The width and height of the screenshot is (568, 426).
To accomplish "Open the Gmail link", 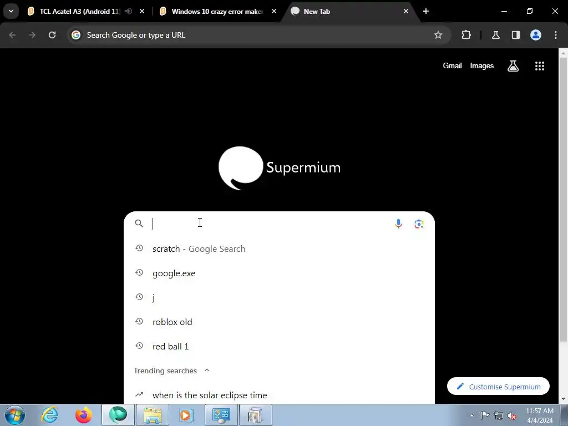I will 452,66.
